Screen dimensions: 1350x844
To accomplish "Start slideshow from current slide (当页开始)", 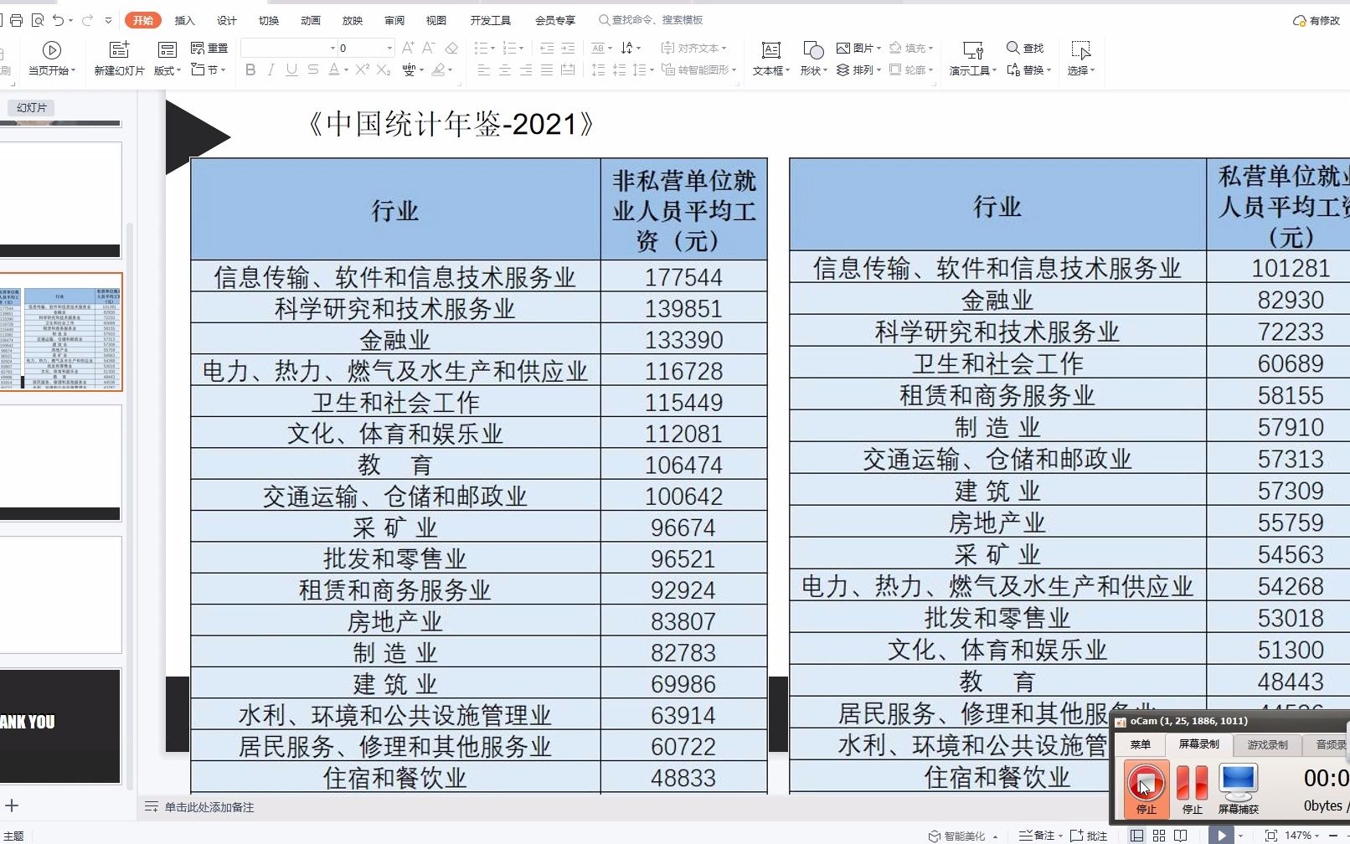I will click(x=52, y=59).
